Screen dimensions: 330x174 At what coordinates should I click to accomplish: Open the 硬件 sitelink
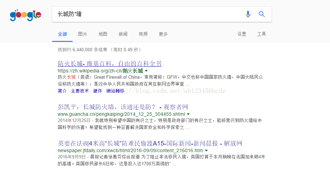coord(98,91)
